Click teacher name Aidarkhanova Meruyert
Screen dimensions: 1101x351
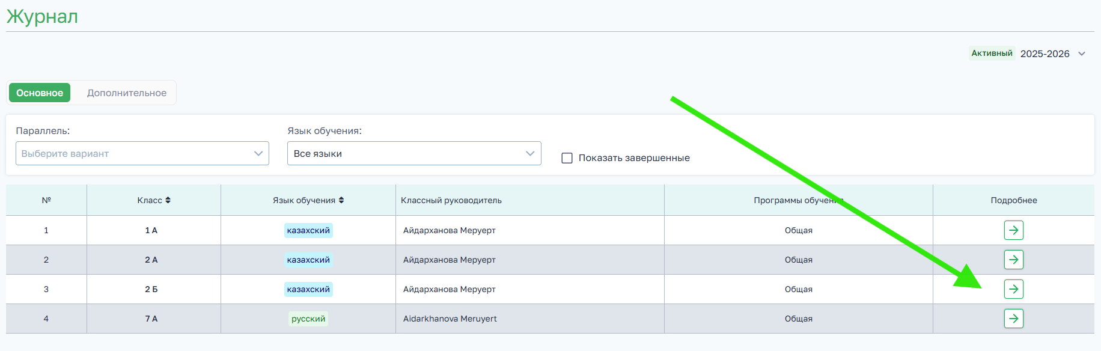pos(450,319)
